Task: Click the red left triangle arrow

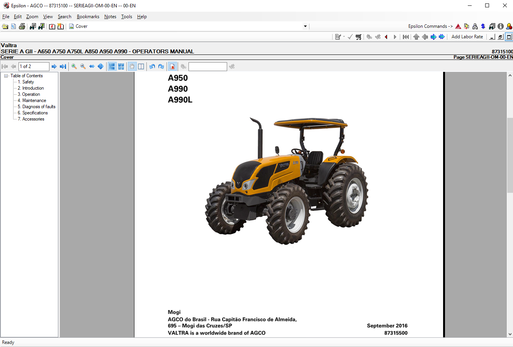Action: pos(386,37)
